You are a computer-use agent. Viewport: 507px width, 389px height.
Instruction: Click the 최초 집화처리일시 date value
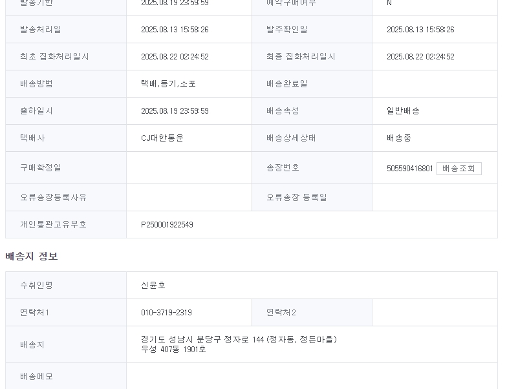(175, 57)
